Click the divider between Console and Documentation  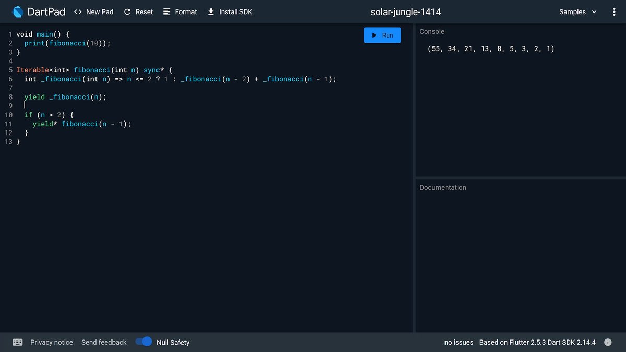coord(520,178)
